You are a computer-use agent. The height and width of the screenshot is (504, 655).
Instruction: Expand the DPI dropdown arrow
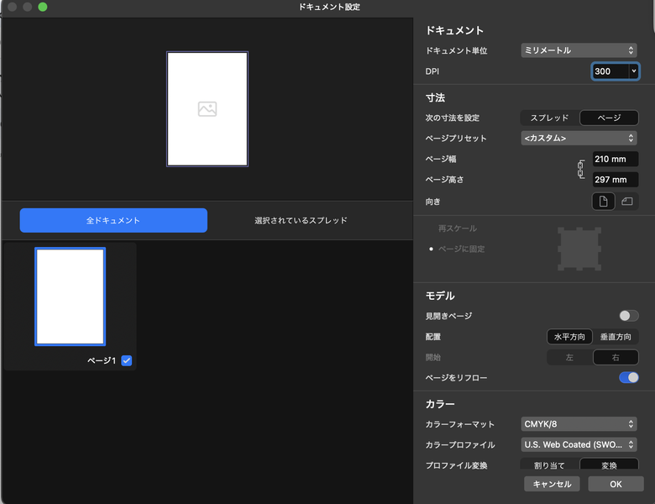(x=634, y=71)
